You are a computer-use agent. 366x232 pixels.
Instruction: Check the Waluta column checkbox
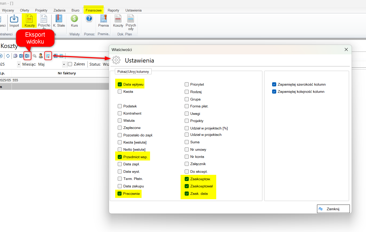(x=120, y=120)
